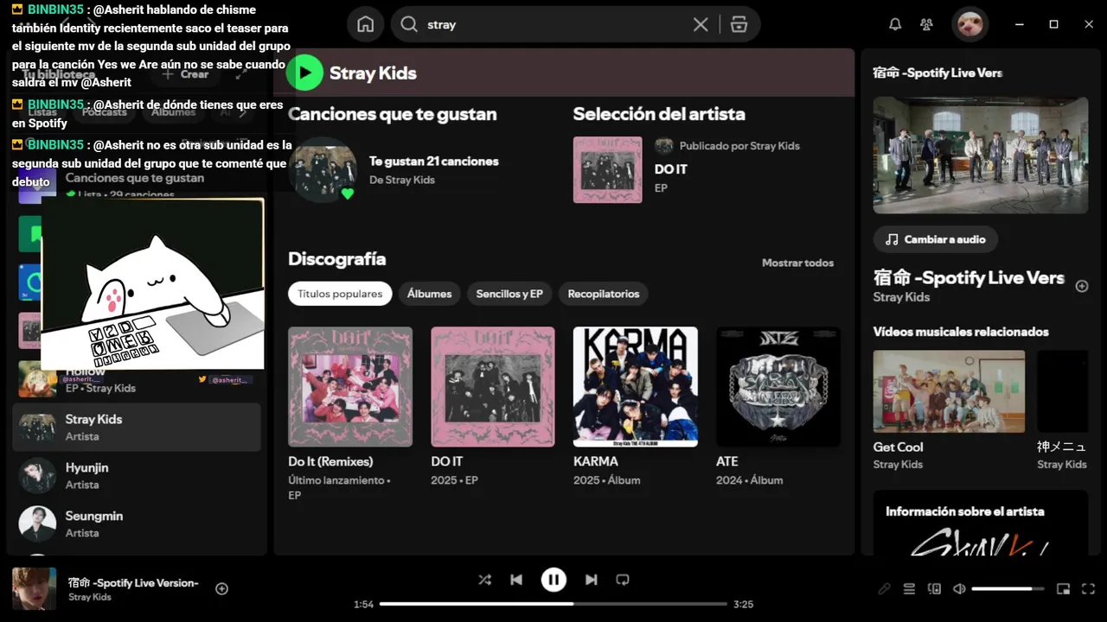Select 'Sencillos y EP' filter chip
This screenshot has width=1107, height=622.
point(509,294)
